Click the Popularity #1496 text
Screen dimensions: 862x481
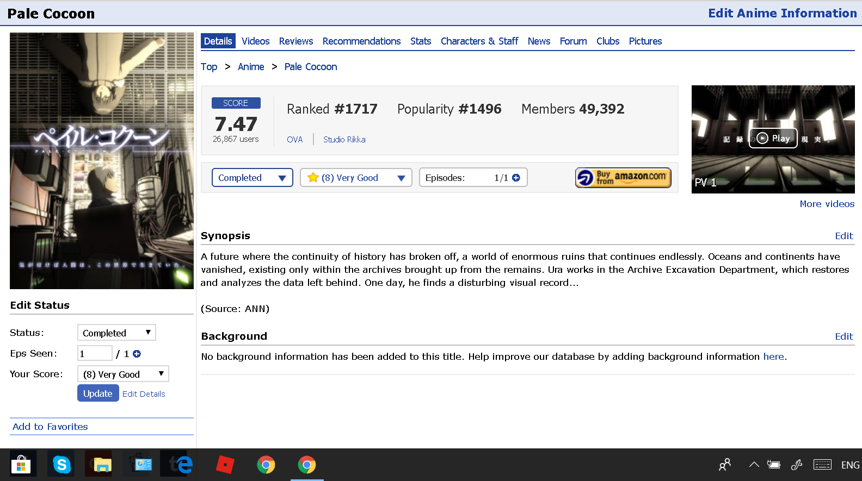(450, 109)
